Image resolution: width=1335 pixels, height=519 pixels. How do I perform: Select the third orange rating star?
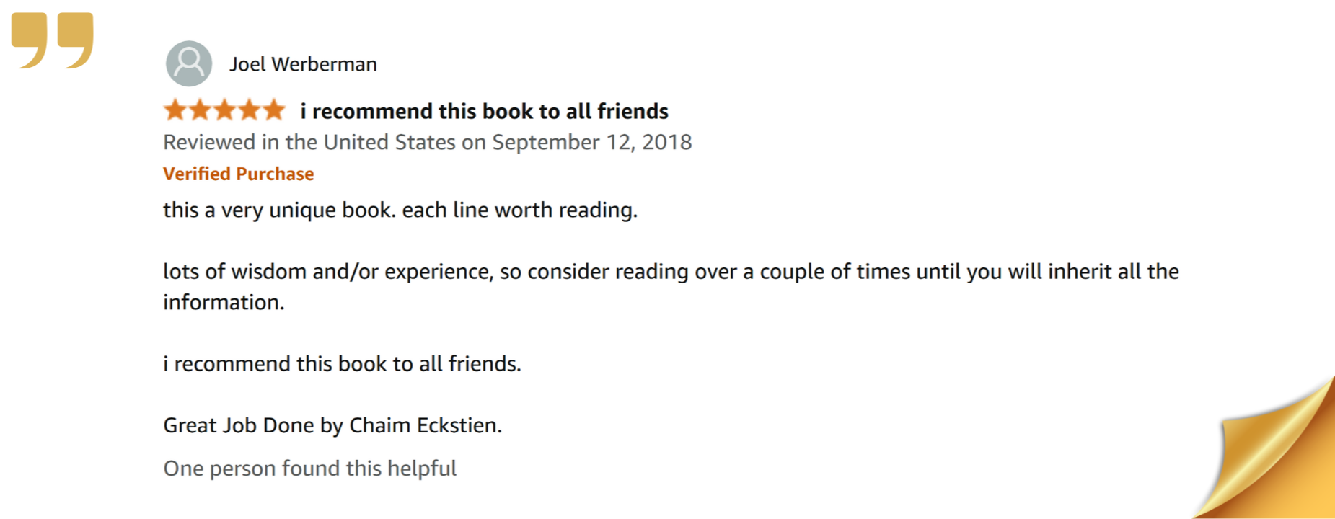point(224,110)
